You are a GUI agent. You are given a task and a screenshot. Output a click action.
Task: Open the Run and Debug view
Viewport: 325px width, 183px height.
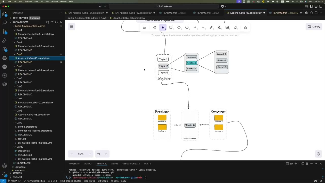tap(5, 40)
